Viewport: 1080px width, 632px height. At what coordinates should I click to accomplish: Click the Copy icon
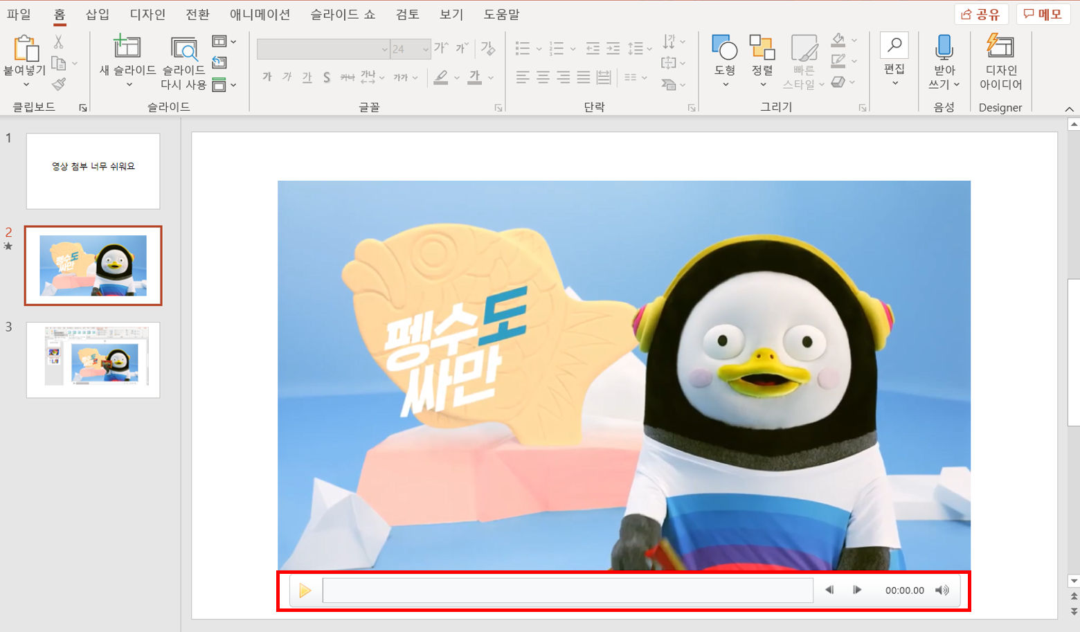click(59, 64)
